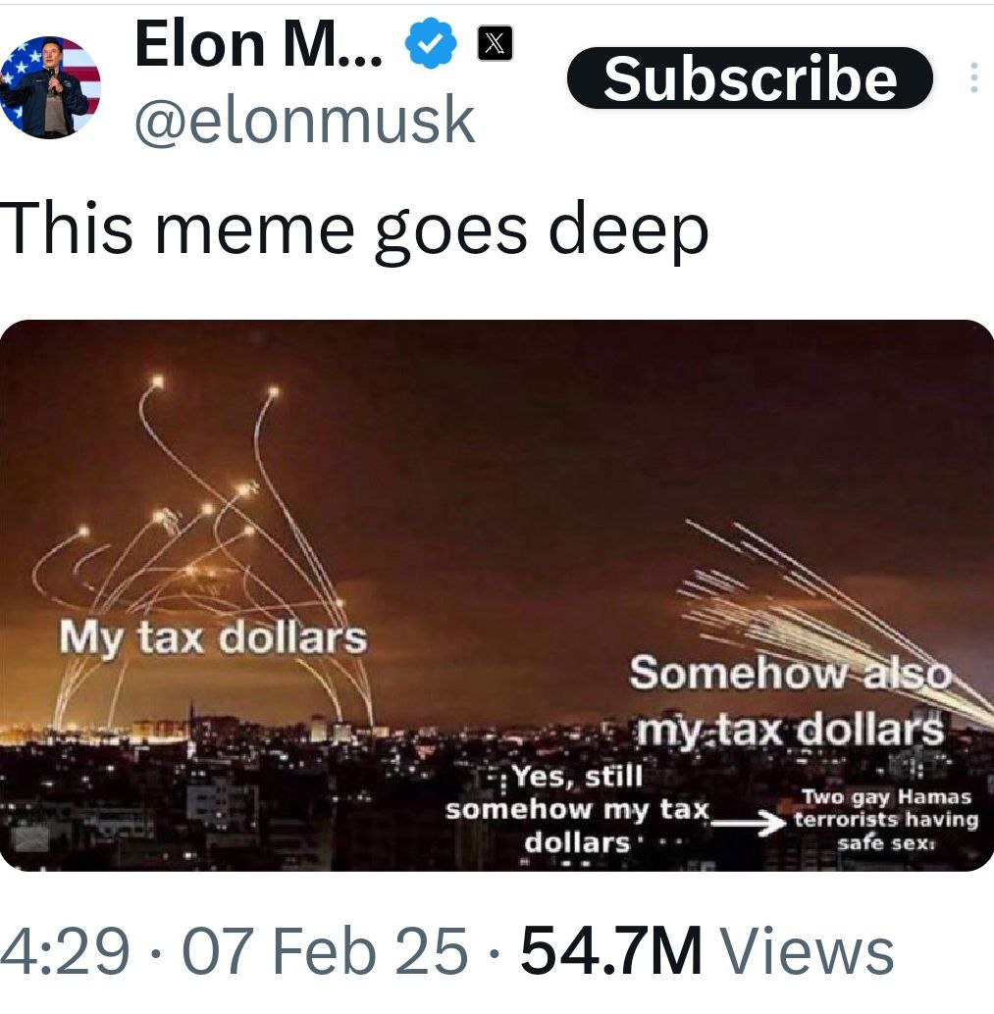The height and width of the screenshot is (1014, 994).
Task: Click the "My tax dollars" caption in meme
Action: click(214, 637)
